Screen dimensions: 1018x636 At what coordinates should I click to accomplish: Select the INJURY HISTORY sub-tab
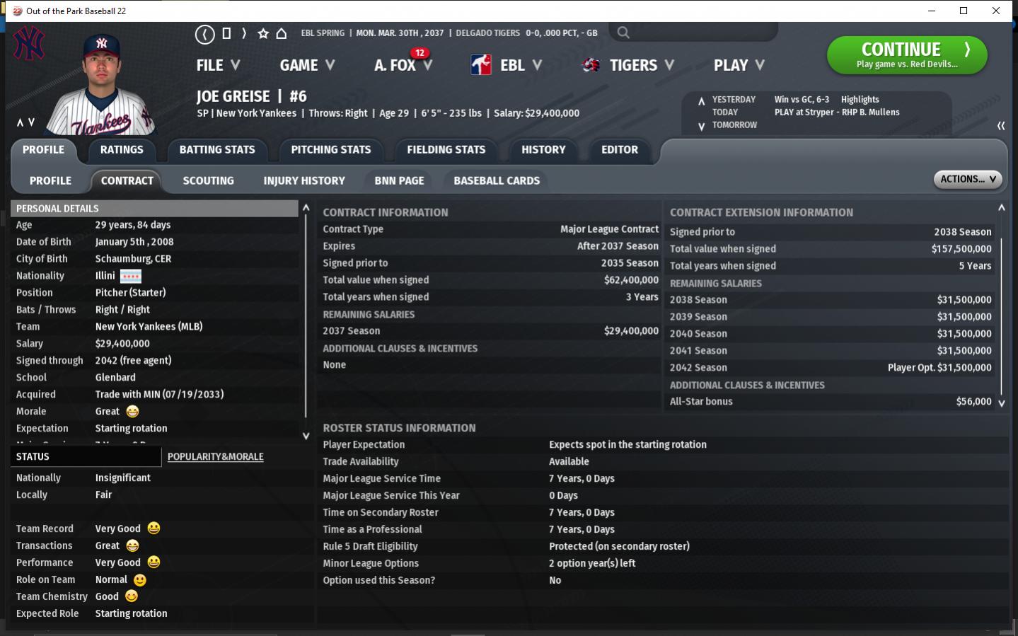[x=304, y=181]
